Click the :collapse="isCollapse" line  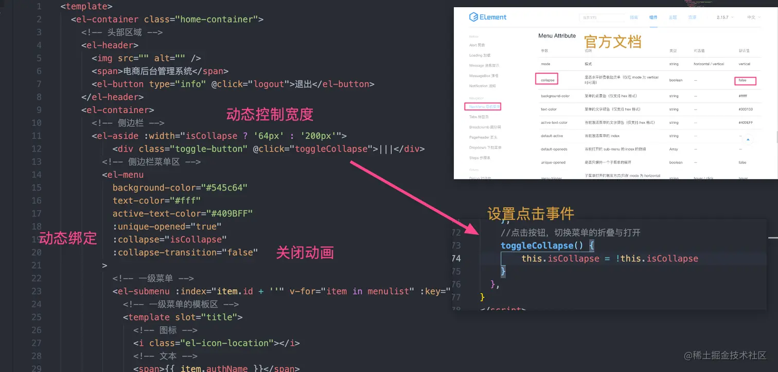click(x=170, y=239)
